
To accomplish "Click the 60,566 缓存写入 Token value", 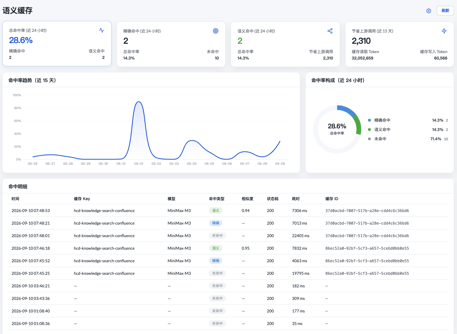I will click(x=441, y=58).
